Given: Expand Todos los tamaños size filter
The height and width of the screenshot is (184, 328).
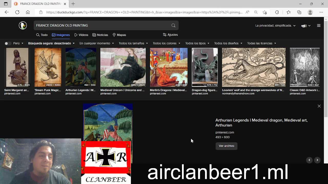Looking at the screenshot, I should pyautogui.click(x=133, y=43).
